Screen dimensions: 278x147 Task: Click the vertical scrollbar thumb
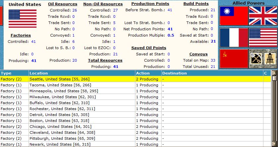pos(274,78)
